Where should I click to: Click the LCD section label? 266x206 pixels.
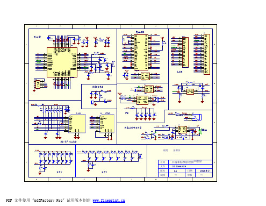tap(179, 72)
